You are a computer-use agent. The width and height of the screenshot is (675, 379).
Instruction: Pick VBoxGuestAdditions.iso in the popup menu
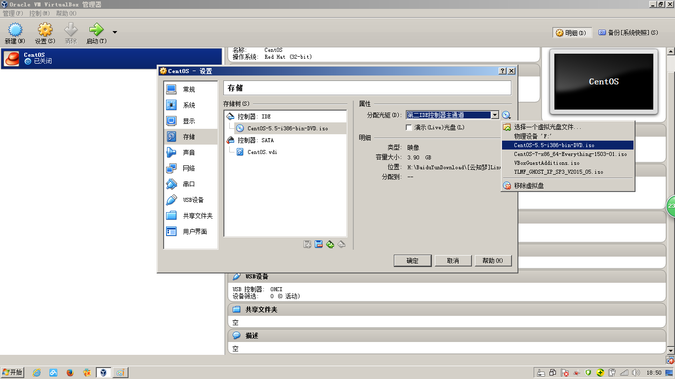tap(567, 163)
